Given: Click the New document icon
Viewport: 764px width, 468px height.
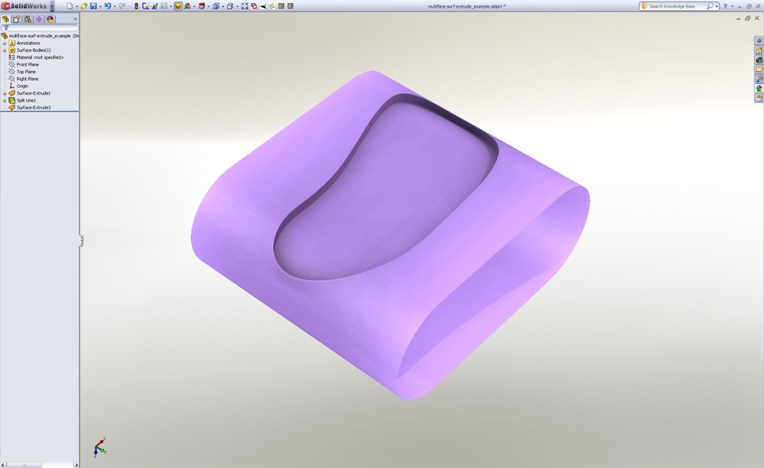Looking at the screenshot, I should click(x=69, y=6).
